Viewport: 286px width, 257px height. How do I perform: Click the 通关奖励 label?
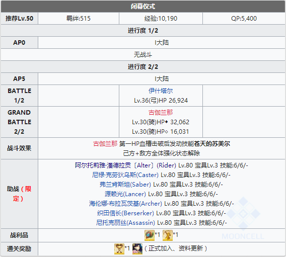pos(19,248)
